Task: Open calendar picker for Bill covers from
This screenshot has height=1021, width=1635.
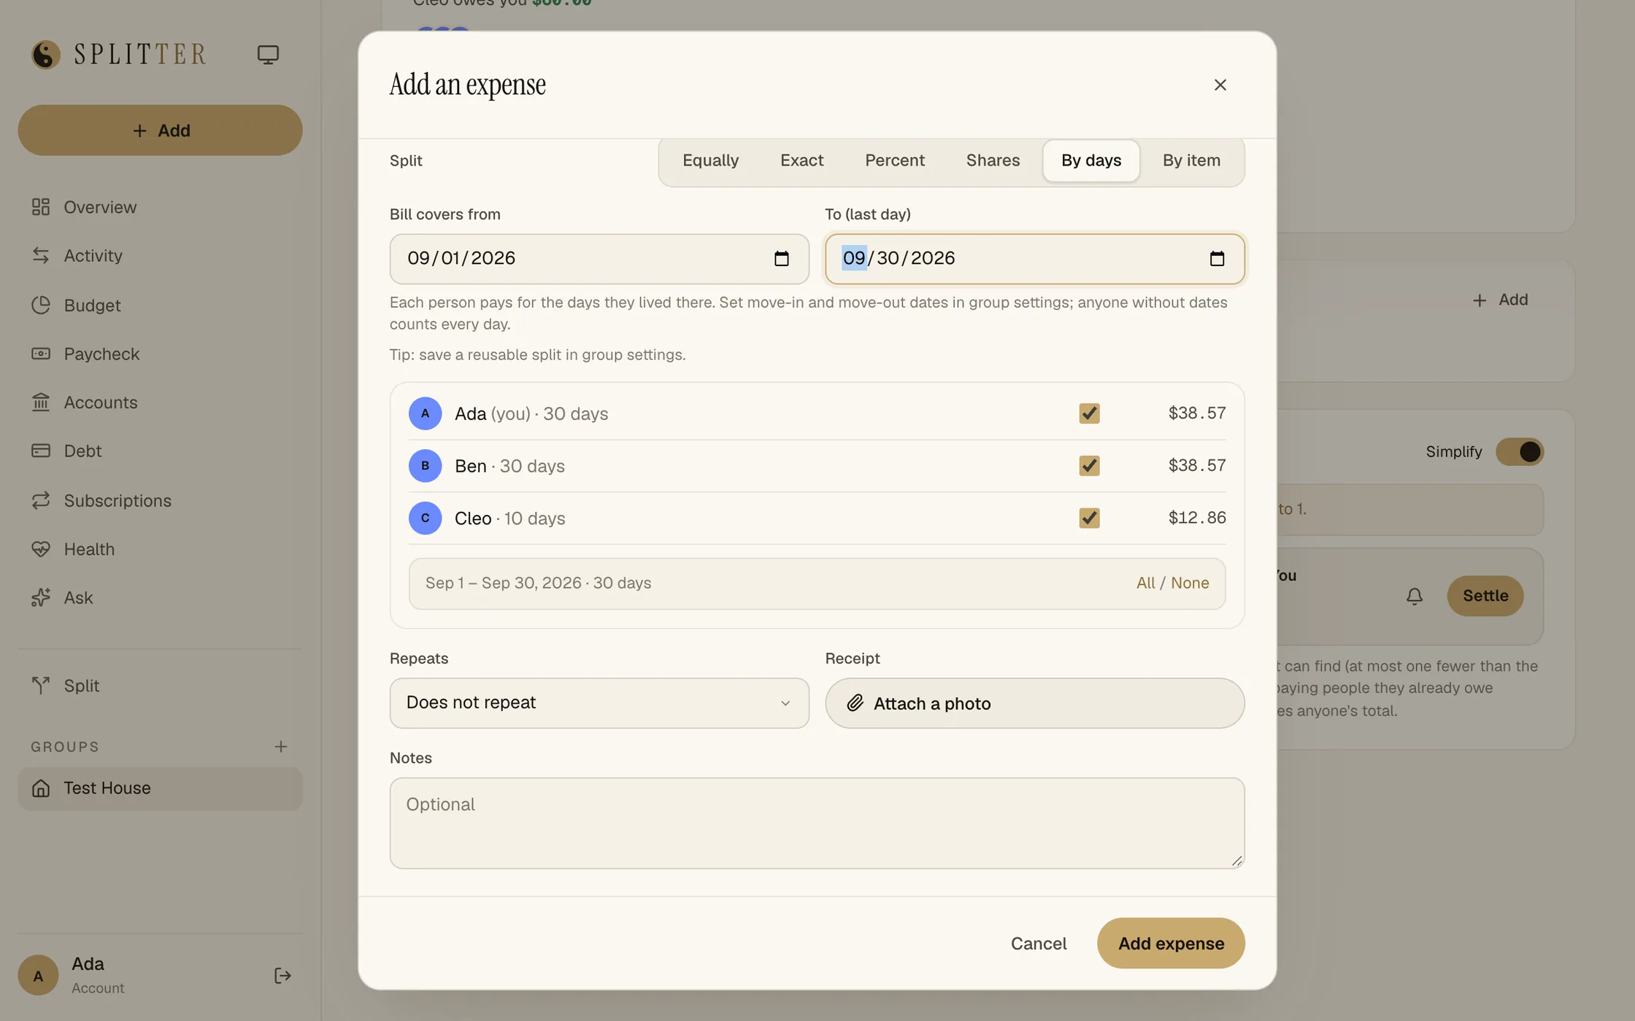Action: 781,259
